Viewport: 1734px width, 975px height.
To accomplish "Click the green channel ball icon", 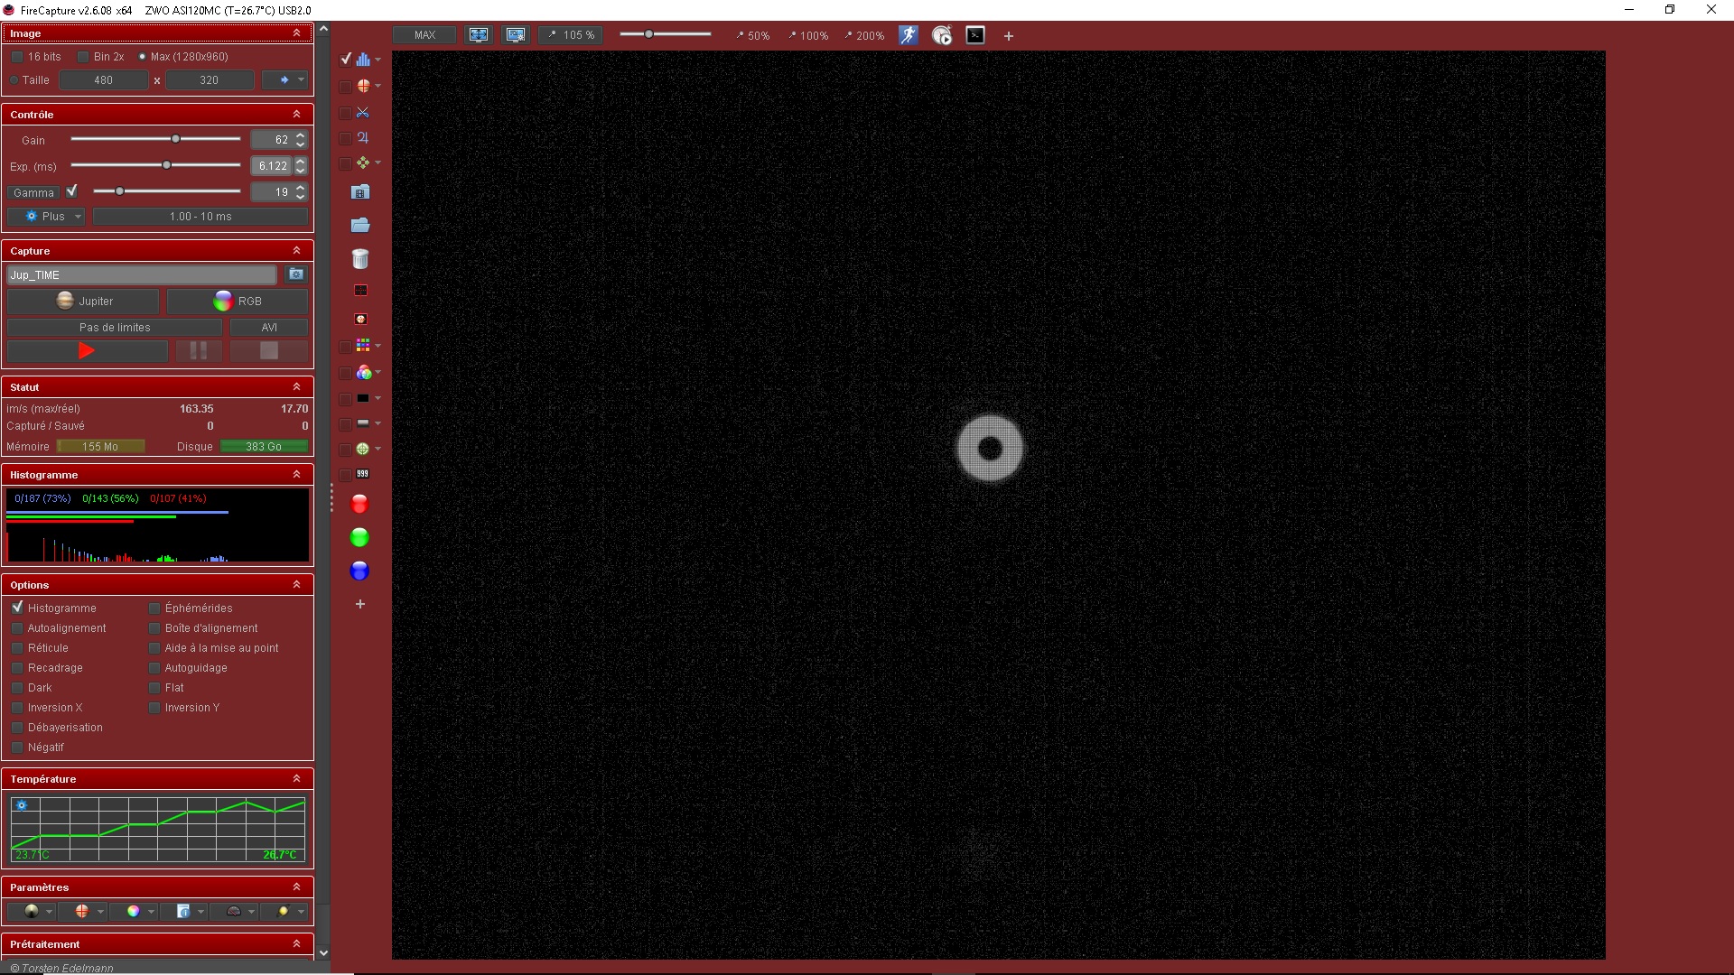I will (359, 537).
